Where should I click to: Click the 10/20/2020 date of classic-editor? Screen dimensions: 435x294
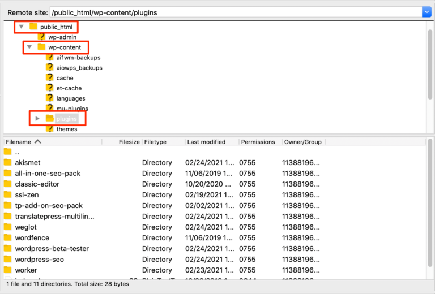pos(208,184)
